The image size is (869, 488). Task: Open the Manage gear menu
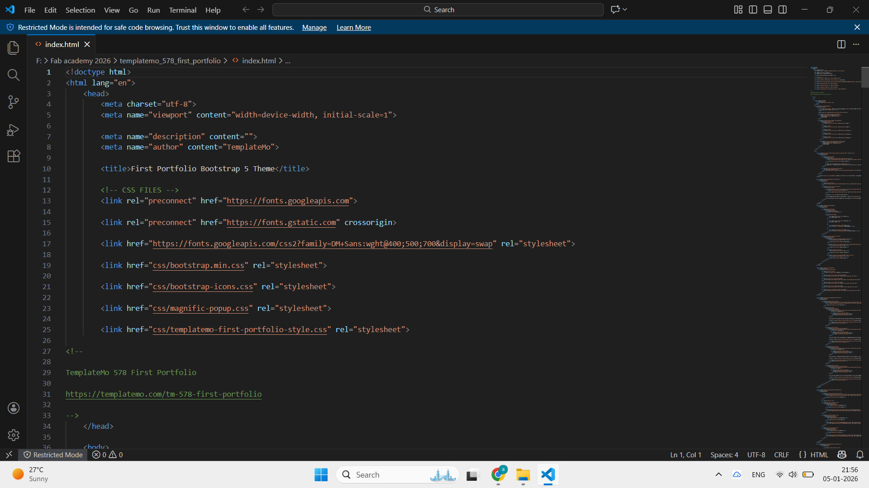click(14, 435)
